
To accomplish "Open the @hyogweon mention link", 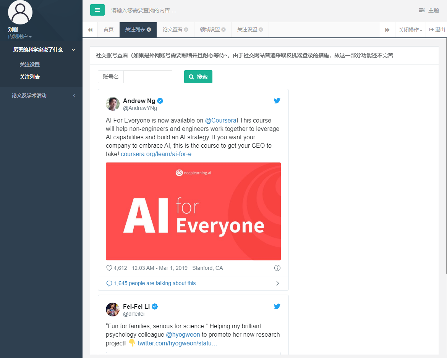I will (x=183, y=335).
